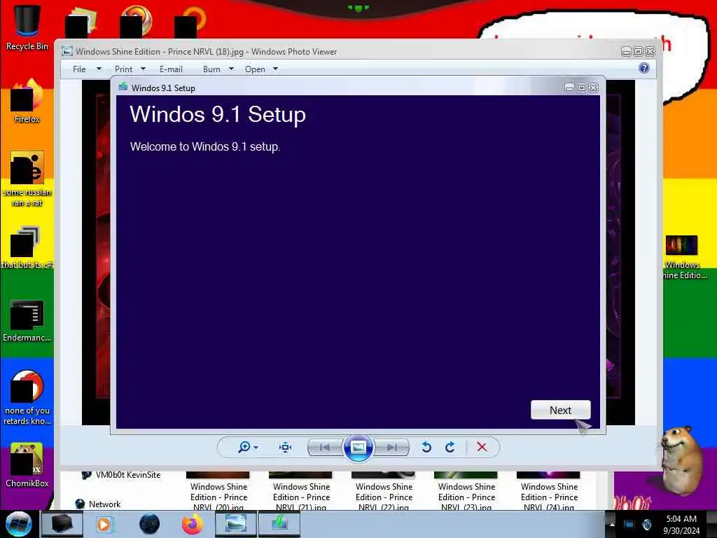Click the Windos 9.1 Setup title bar icon
This screenshot has height=538, width=717.
pyautogui.click(x=123, y=87)
